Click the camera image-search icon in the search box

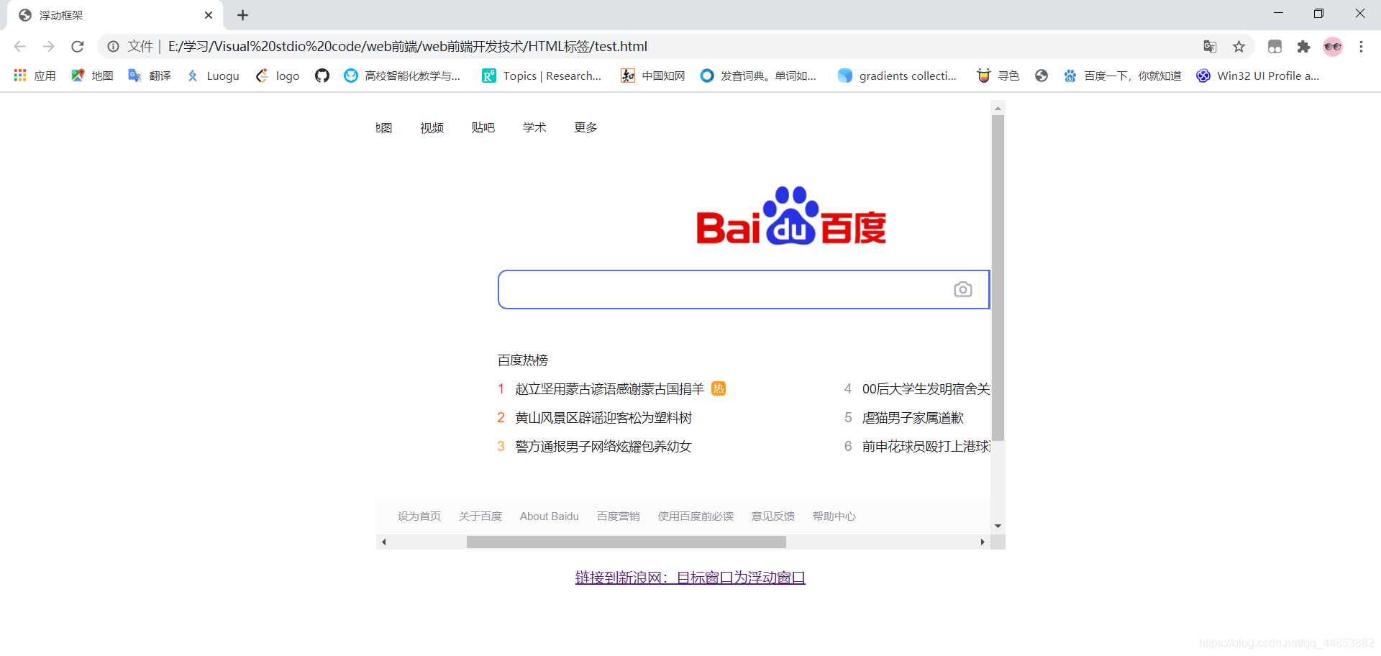(x=963, y=289)
